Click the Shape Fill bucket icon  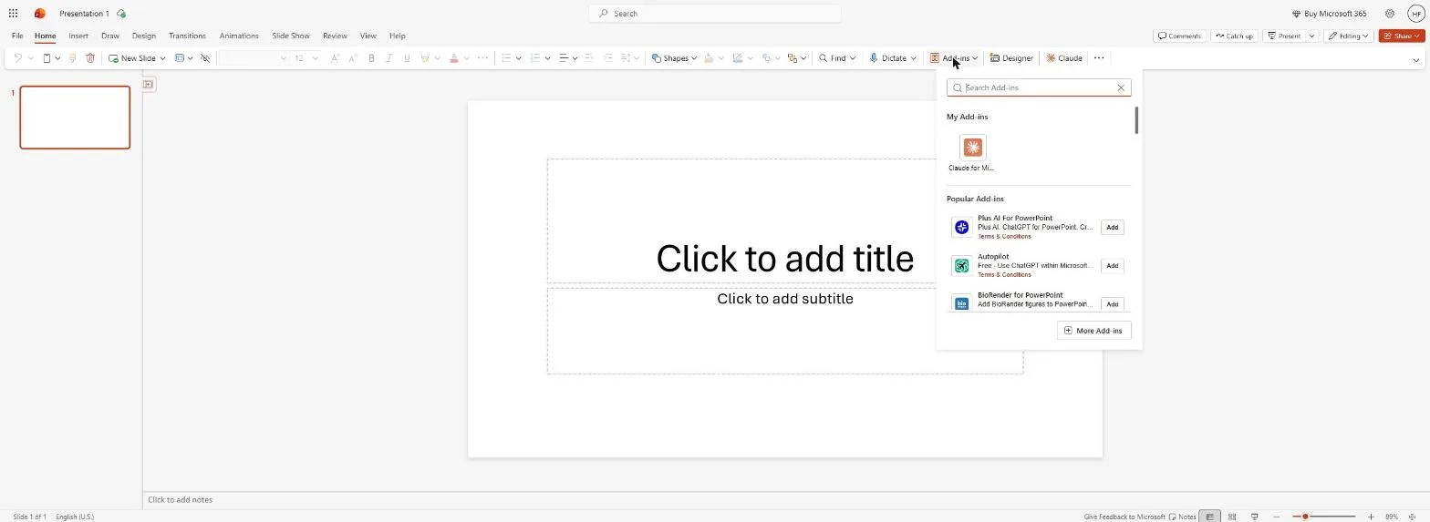pos(709,58)
